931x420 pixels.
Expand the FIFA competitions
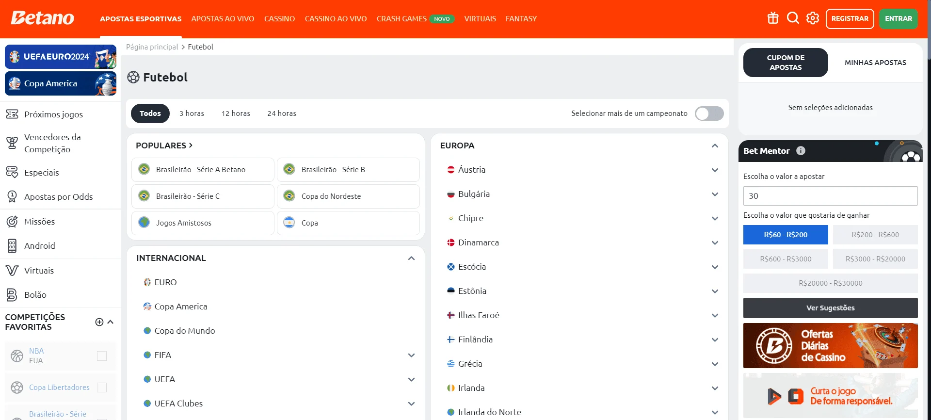click(x=411, y=355)
